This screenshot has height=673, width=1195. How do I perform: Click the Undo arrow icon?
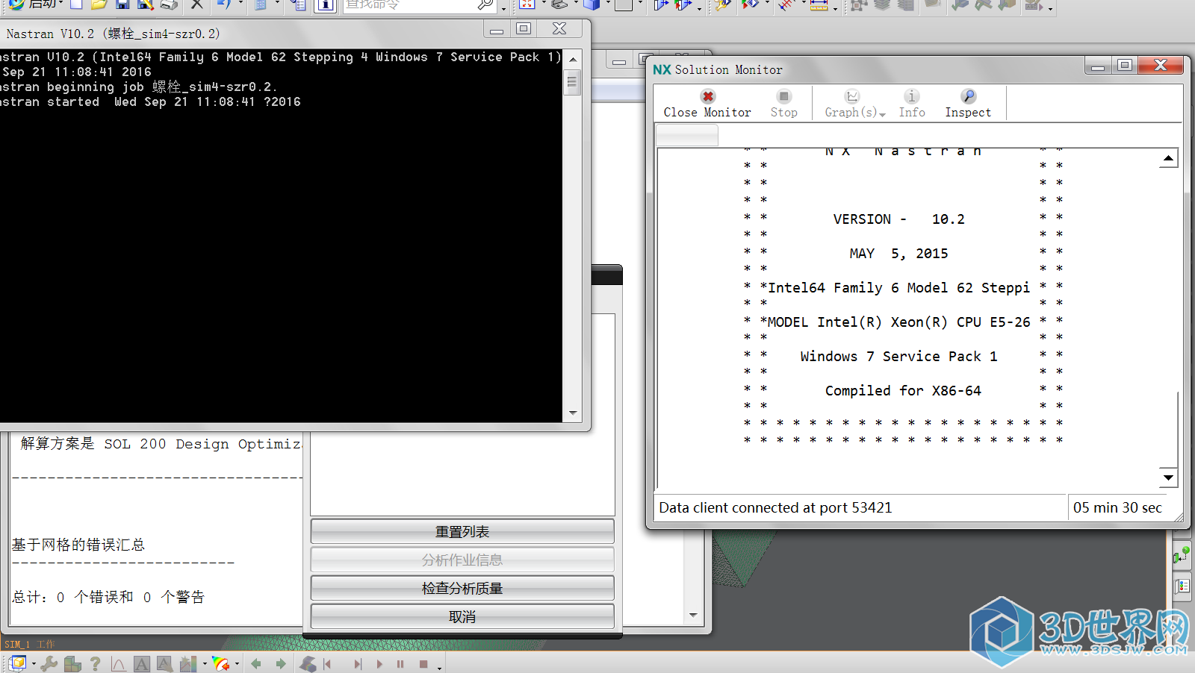point(223,4)
